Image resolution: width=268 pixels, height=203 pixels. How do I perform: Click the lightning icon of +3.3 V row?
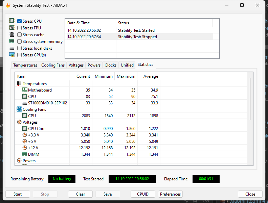click(25, 135)
